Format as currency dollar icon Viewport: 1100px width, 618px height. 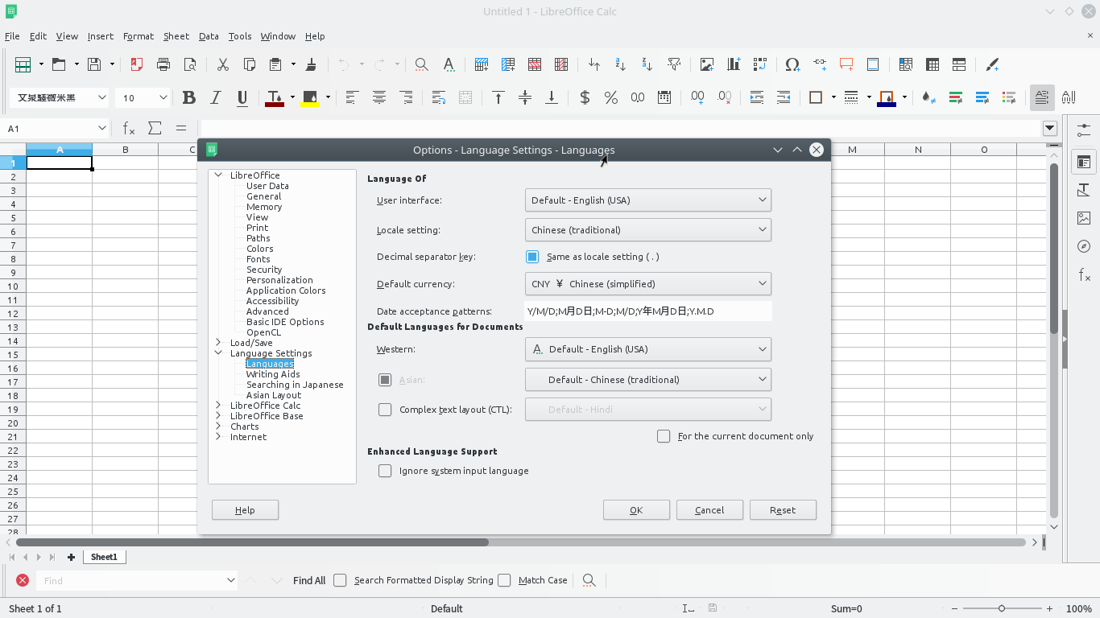(x=585, y=97)
